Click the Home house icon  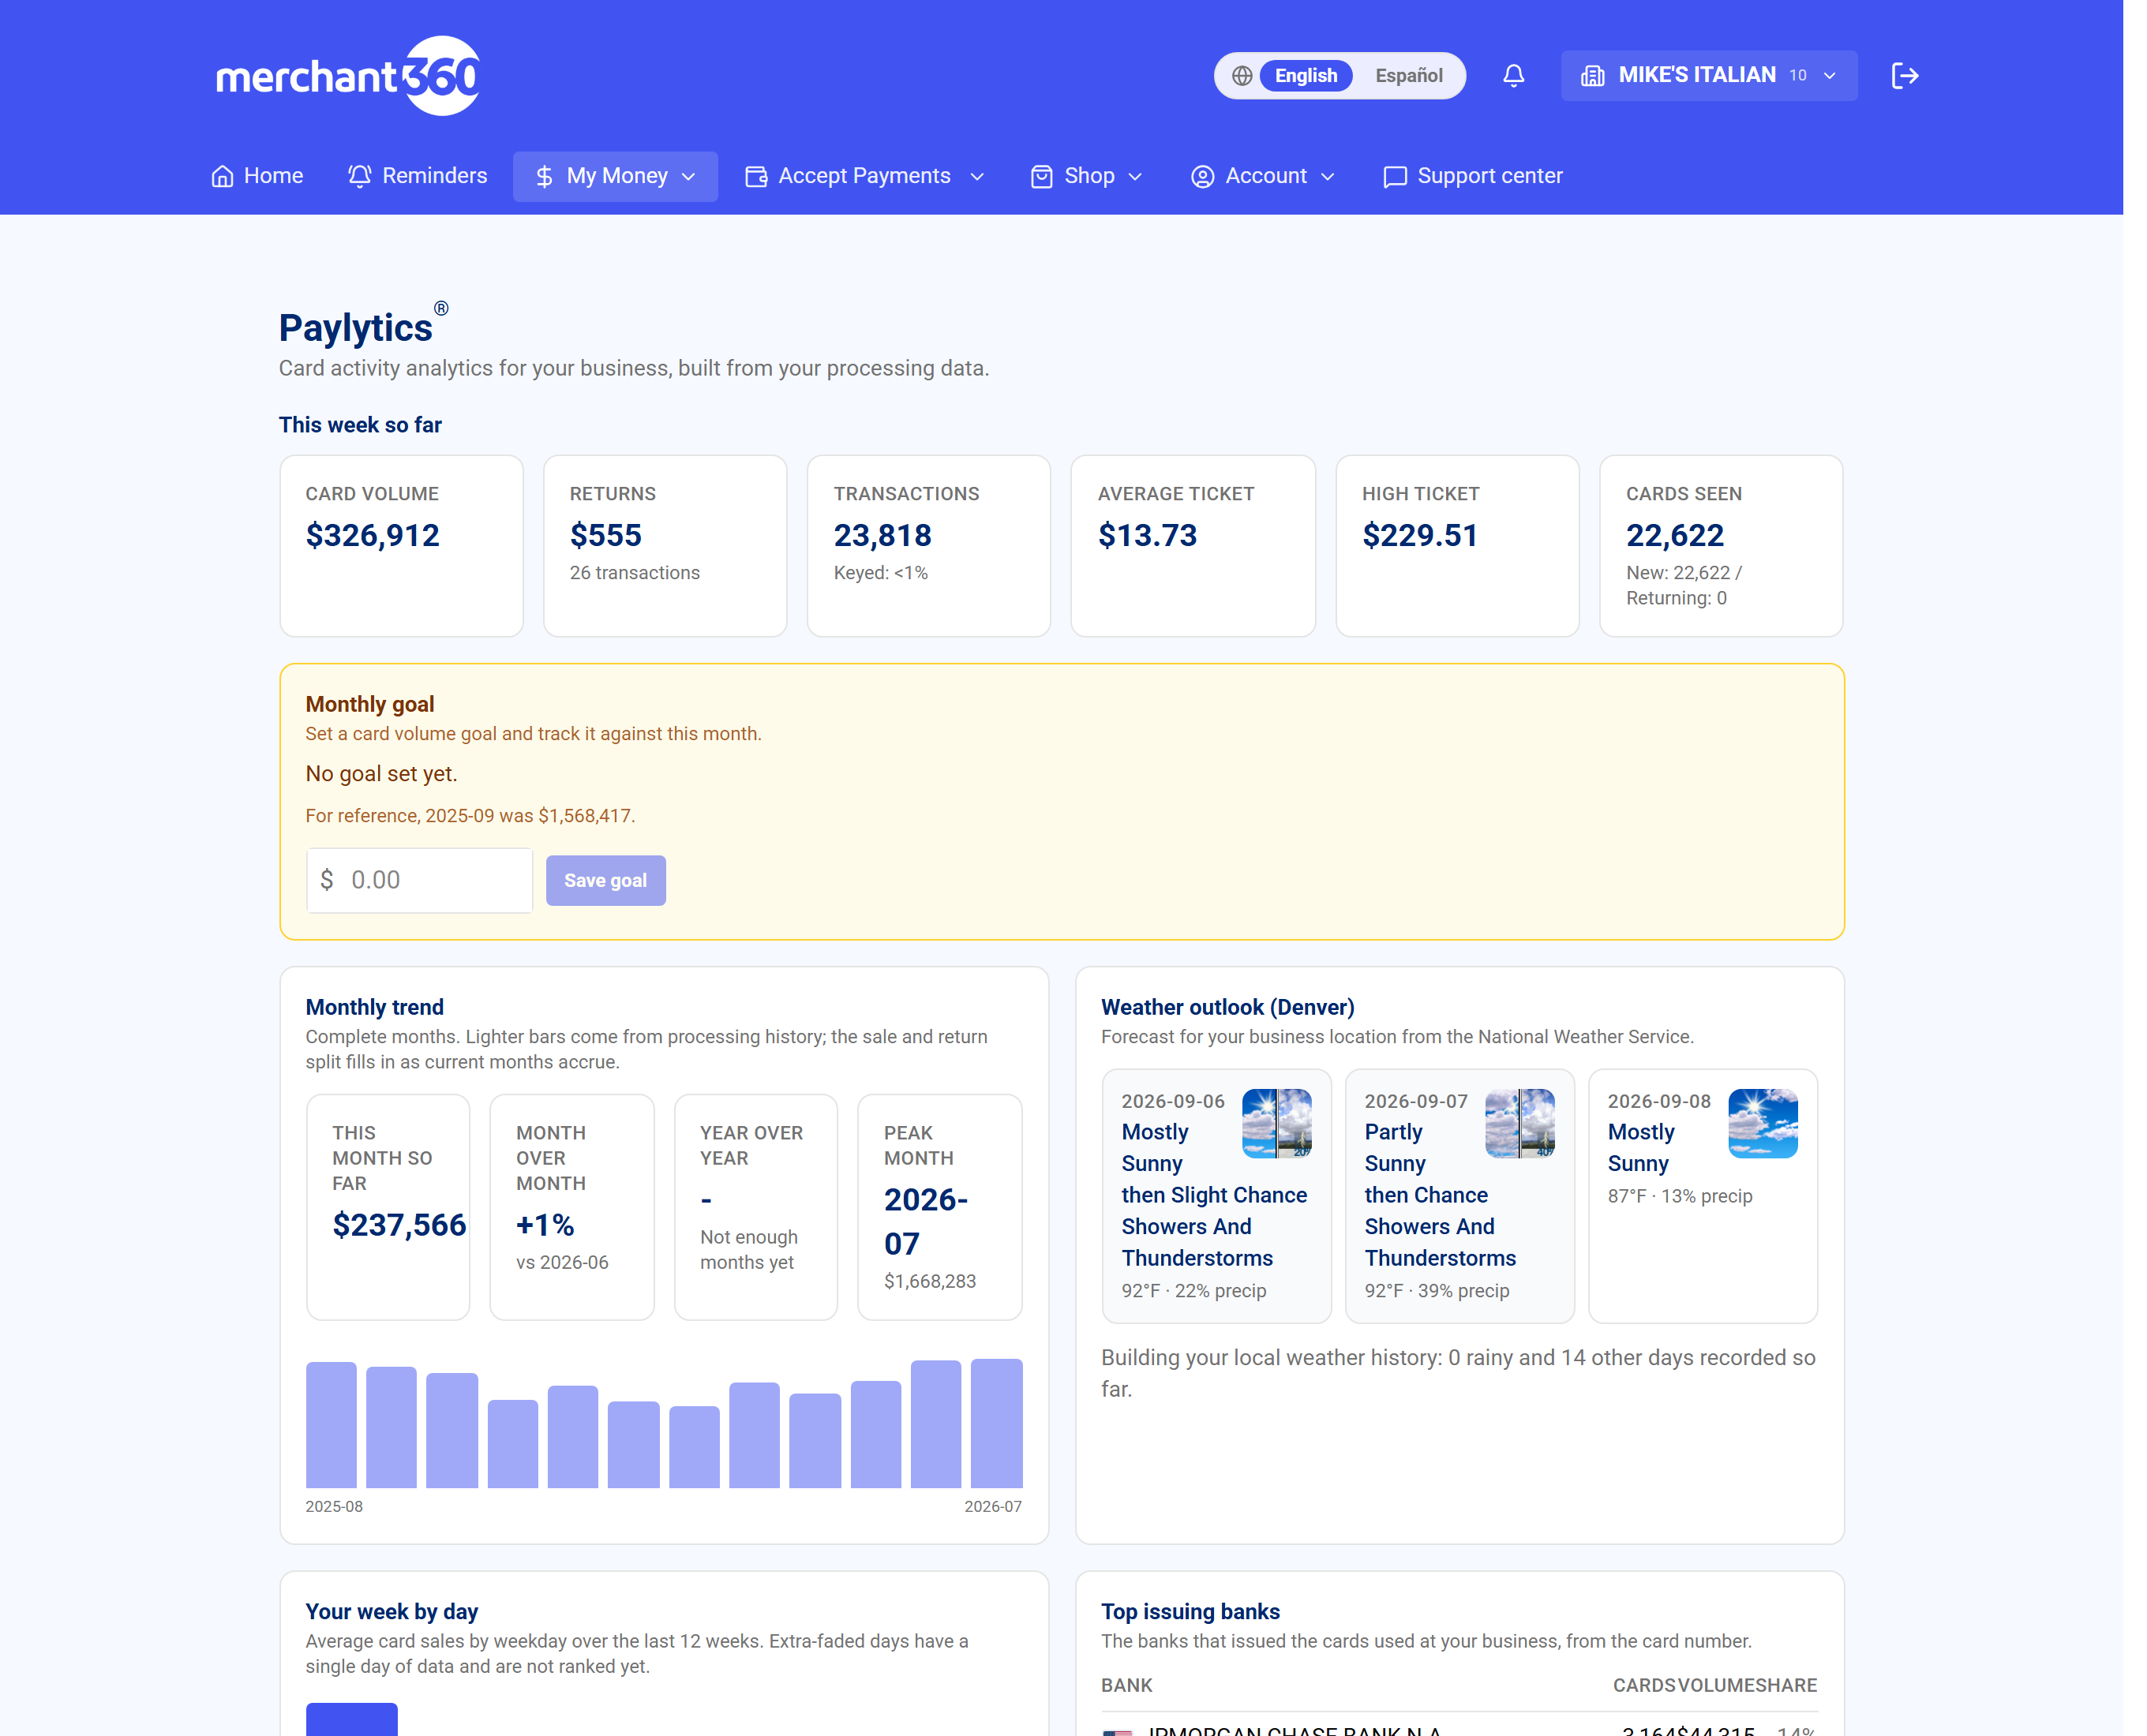[222, 177]
